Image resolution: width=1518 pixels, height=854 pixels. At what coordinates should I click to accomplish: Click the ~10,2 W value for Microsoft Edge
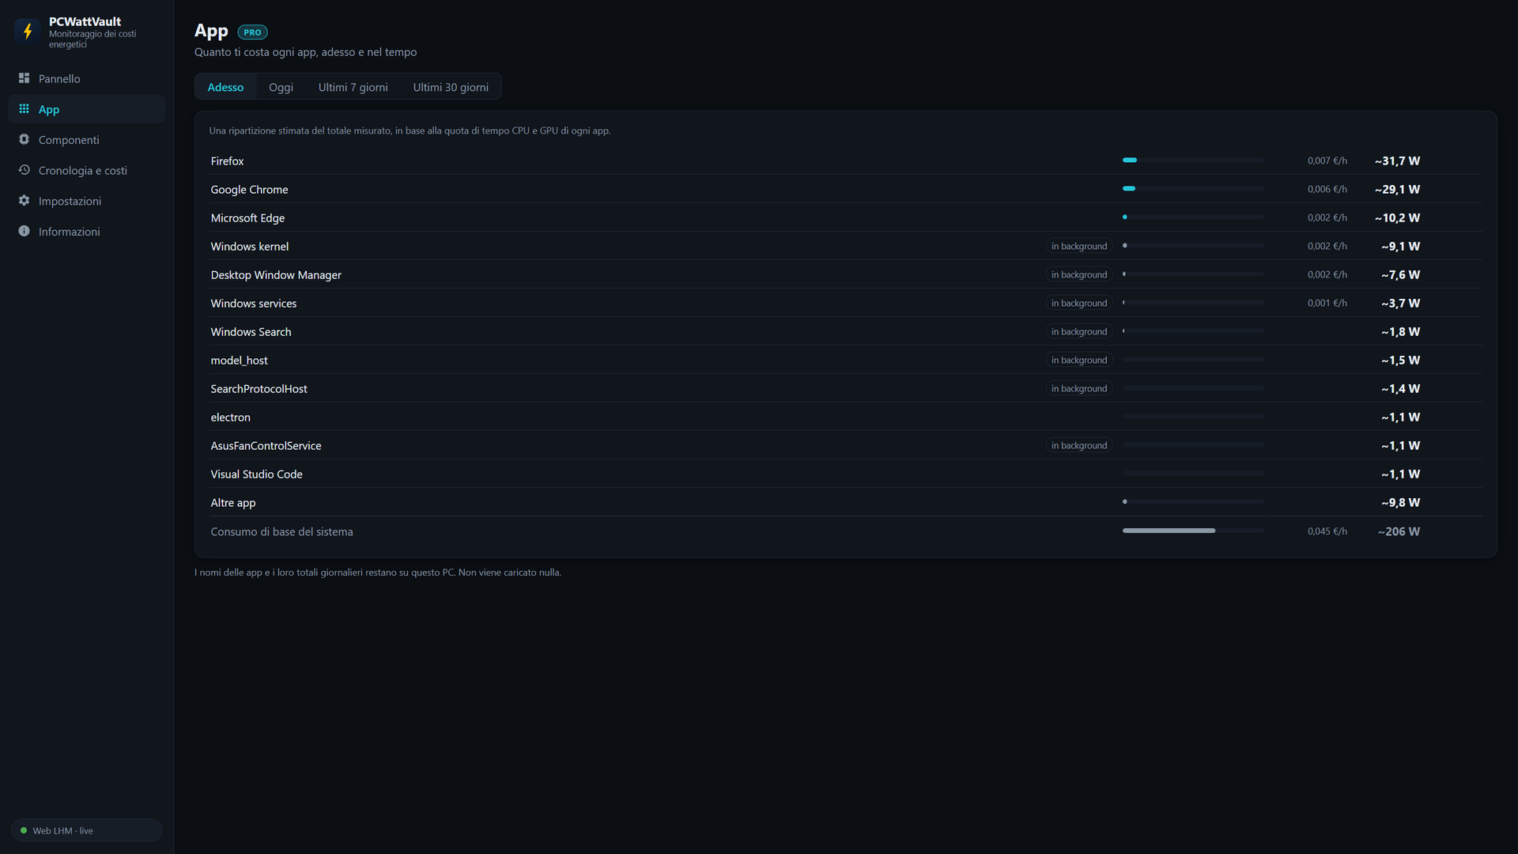[x=1397, y=217]
